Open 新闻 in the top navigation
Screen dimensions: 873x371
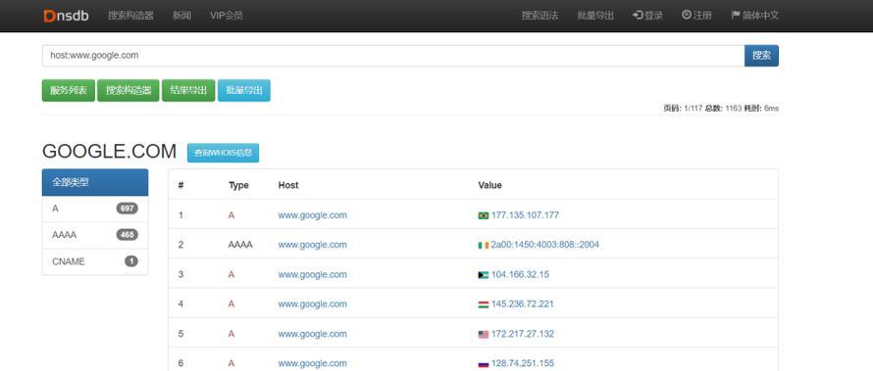pos(181,16)
